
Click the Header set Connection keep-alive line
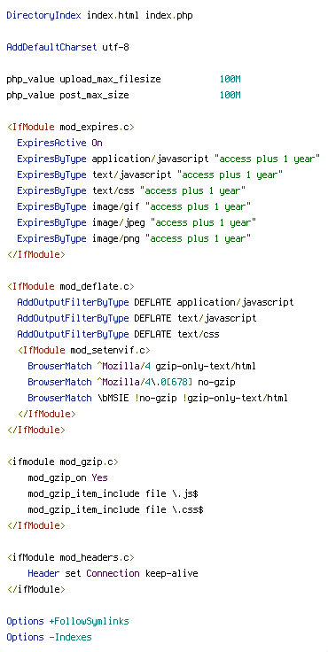(113, 574)
